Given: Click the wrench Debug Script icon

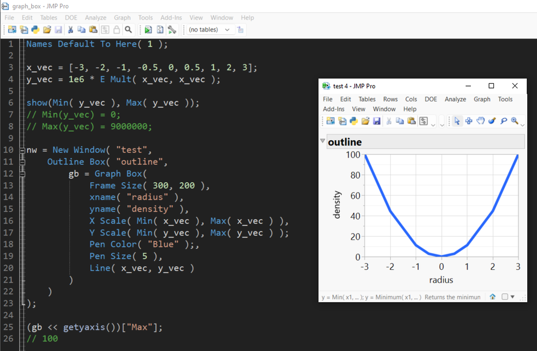Looking at the screenshot, I should (x=172, y=30).
